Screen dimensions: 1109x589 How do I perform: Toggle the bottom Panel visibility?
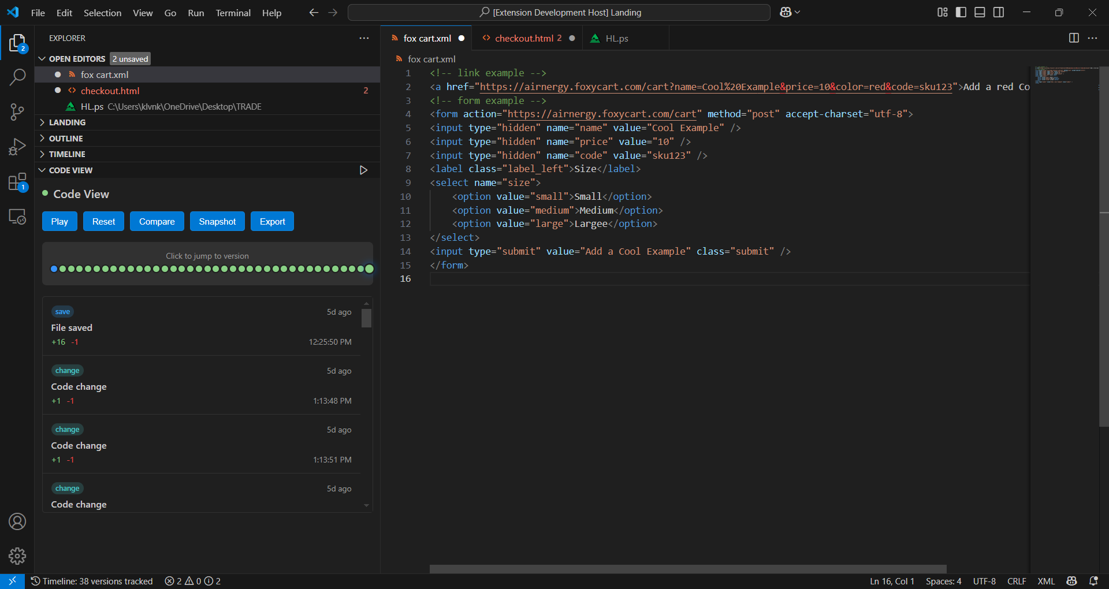tap(980, 12)
